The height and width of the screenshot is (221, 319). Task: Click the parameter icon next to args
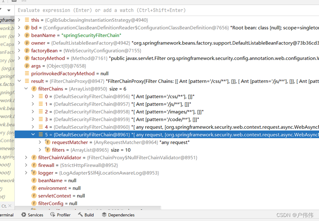(27, 66)
